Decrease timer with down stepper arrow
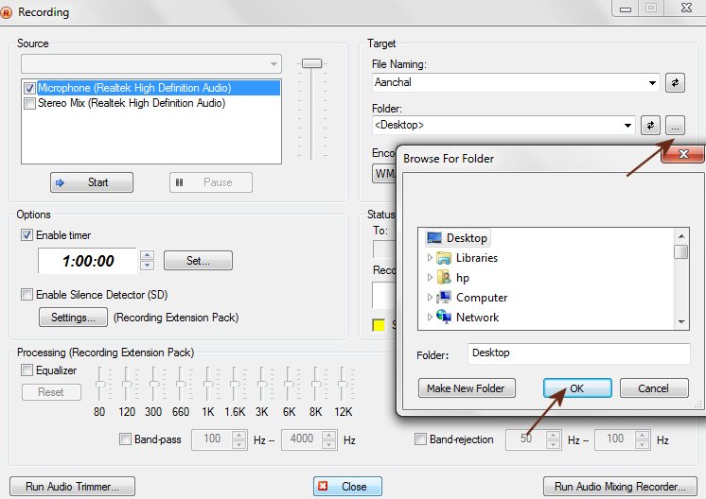 [x=148, y=266]
